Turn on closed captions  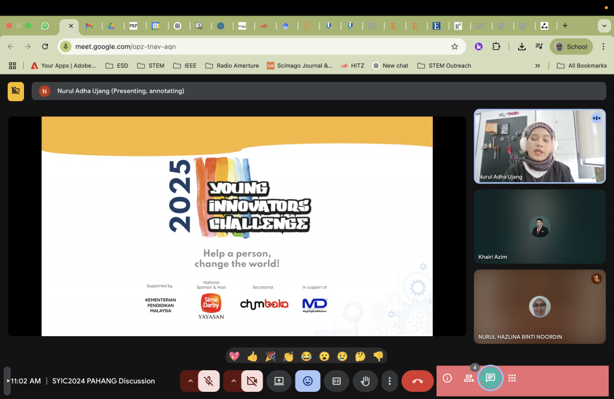(x=336, y=380)
